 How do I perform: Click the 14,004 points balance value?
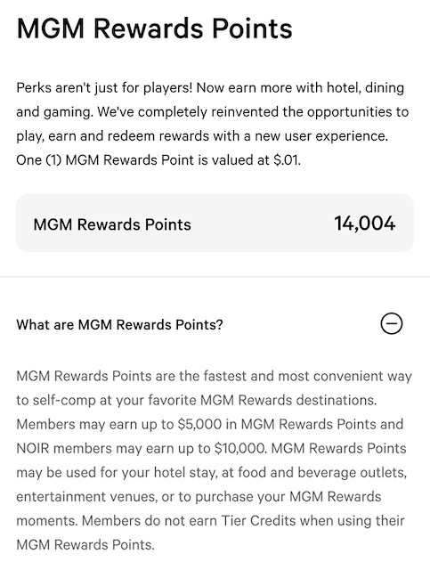click(365, 224)
